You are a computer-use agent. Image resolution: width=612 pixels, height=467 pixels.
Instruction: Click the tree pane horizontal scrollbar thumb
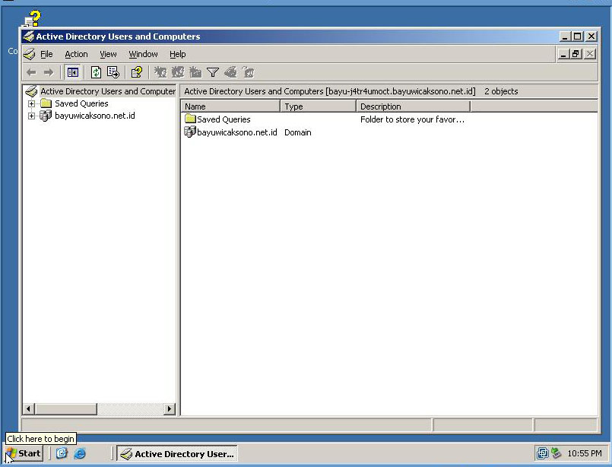tap(65, 409)
